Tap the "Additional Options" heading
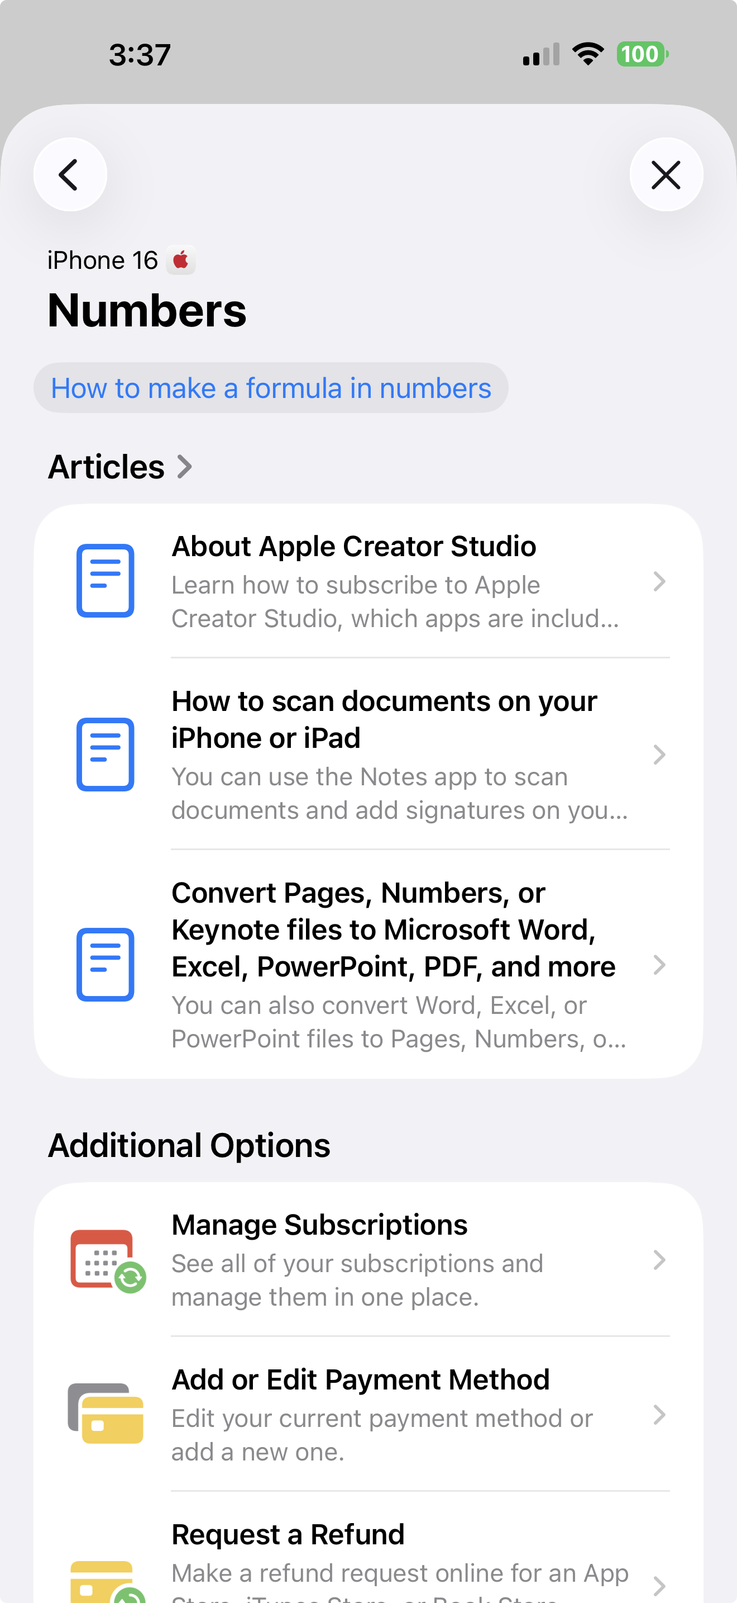 click(189, 1145)
